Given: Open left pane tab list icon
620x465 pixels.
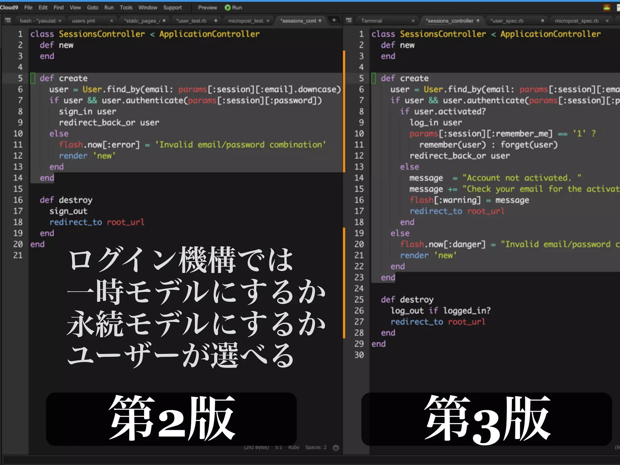Looking at the screenshot, I should pyautogui.click(x=8, y=20).
